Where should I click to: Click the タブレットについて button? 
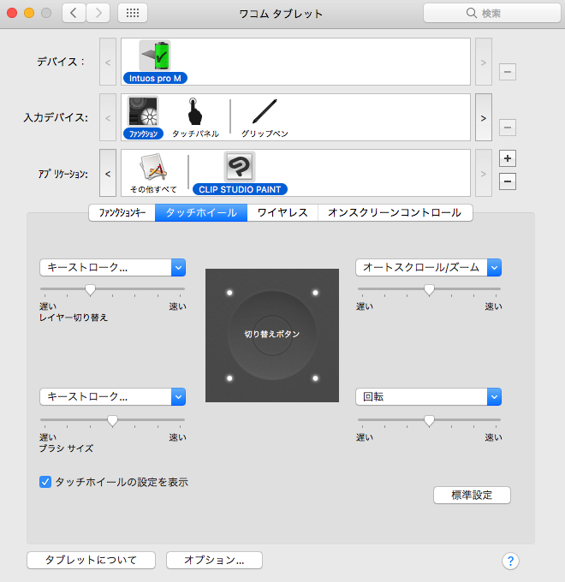pyautogui.click(x=92, y=560)
